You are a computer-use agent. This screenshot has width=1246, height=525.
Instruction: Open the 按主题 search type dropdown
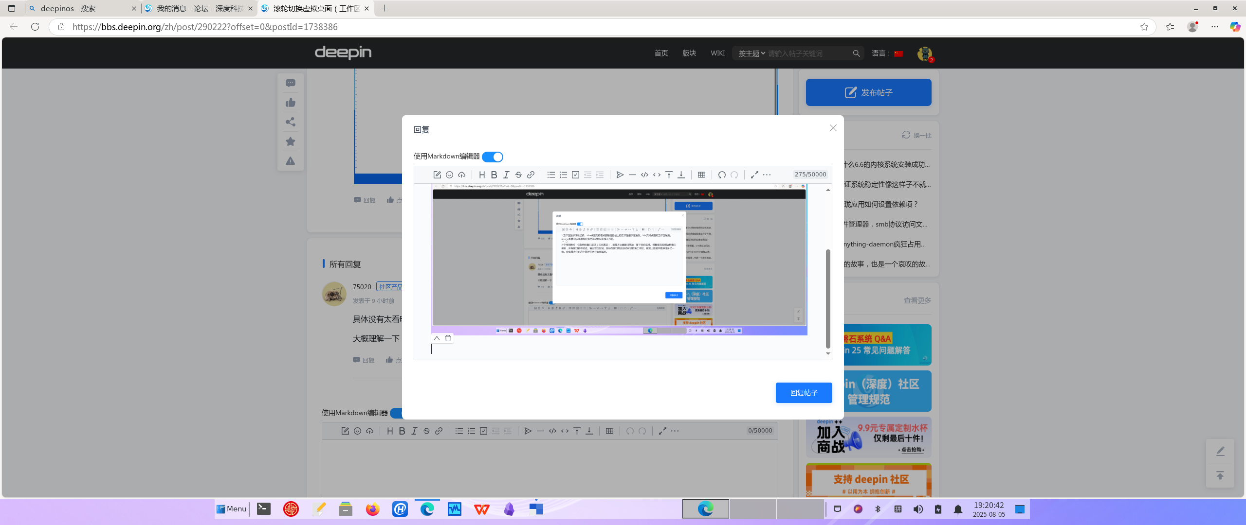[x=751, y=53]
